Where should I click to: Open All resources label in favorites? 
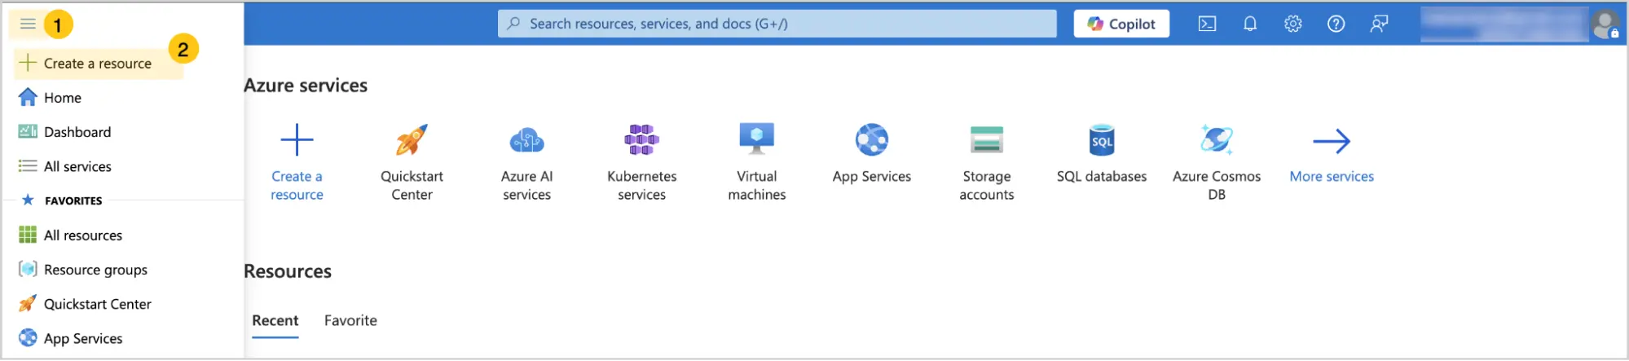coord(83,236)
